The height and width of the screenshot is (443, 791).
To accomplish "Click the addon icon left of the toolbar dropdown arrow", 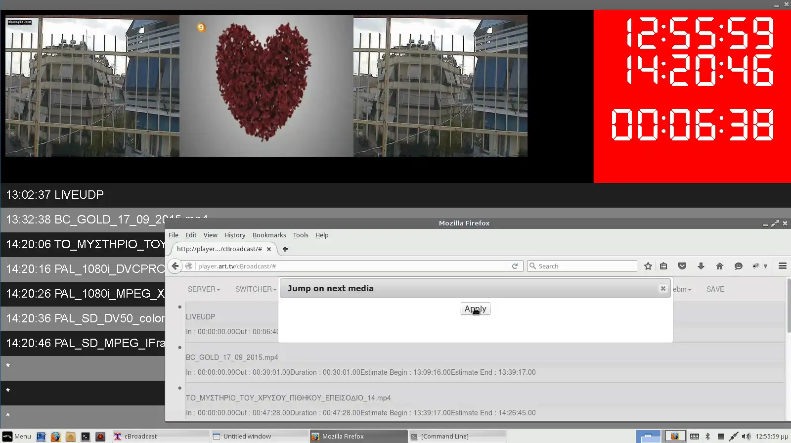I will click(x=756, y=266).
